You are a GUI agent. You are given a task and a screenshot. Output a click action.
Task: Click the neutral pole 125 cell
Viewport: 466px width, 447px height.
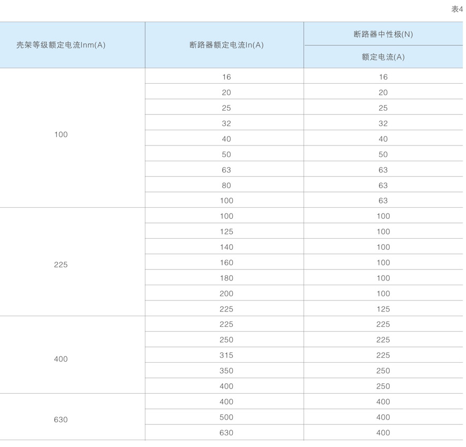[x=383, y=309]
